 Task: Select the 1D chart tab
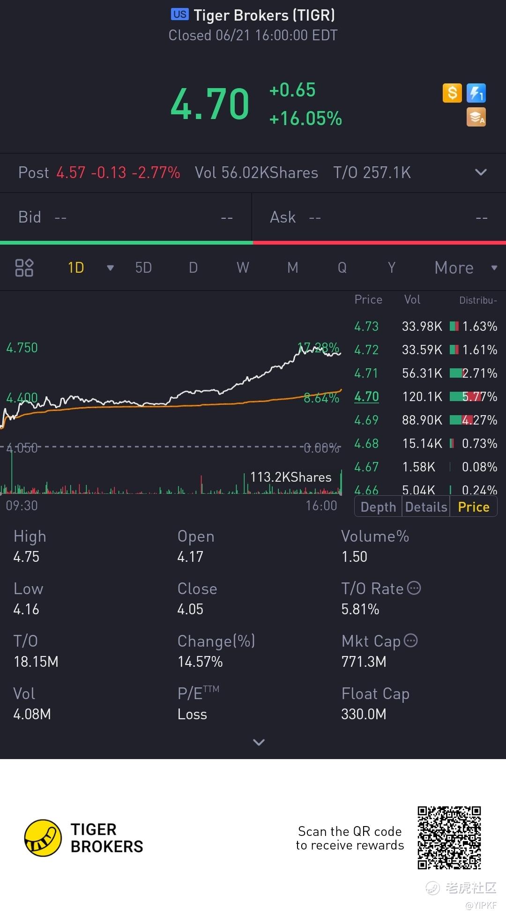coord(76,268)
